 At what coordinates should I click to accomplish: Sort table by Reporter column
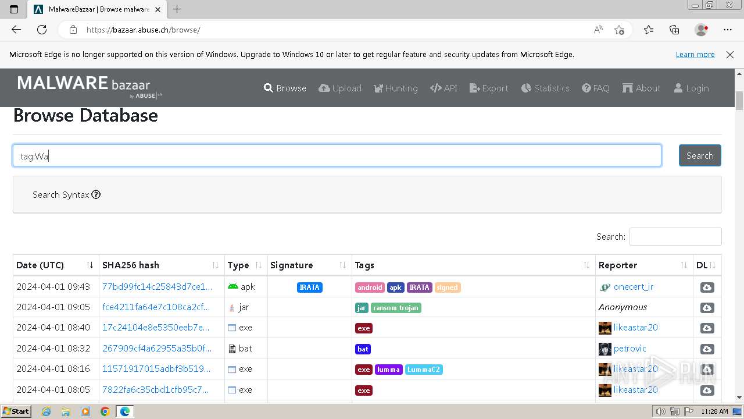[x=644, y=265]
